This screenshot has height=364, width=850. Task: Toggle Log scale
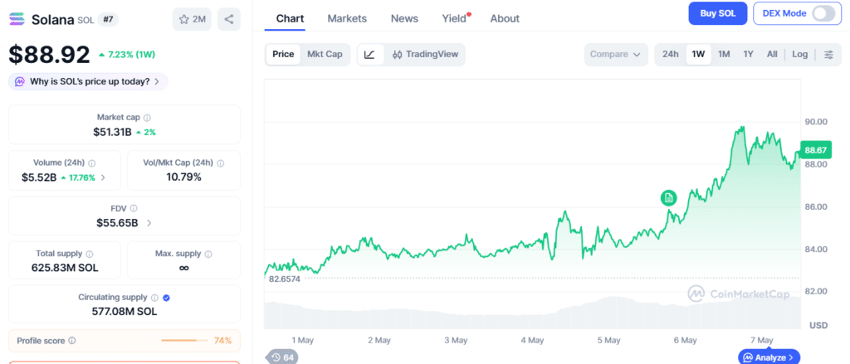coord(799,54)
